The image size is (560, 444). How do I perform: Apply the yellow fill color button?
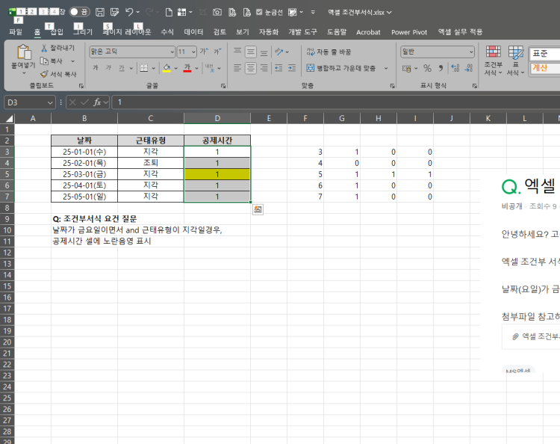pos(166,68)
